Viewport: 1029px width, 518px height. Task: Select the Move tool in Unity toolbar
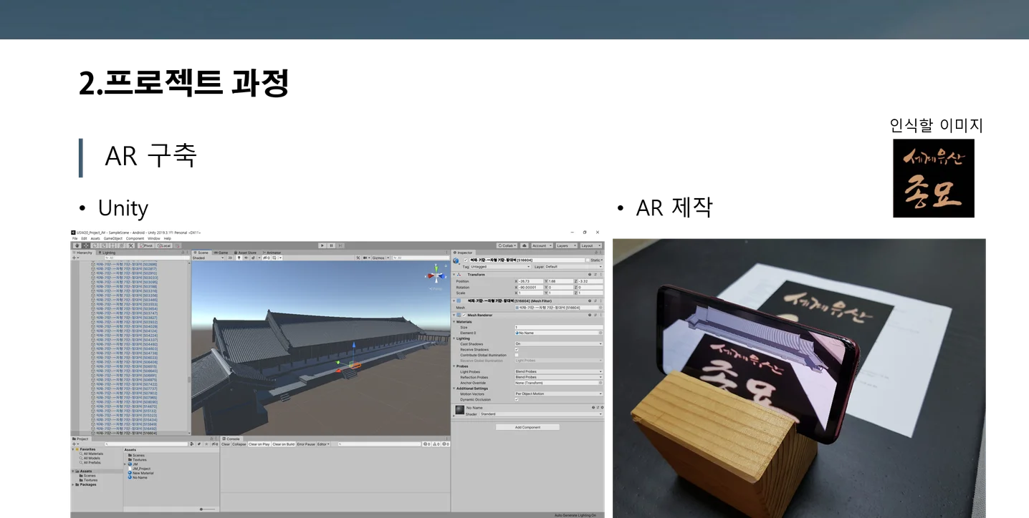[x=86, y=245]
